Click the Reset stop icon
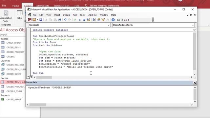The width and height of the screenshot is (210, 118). [84, 20]
